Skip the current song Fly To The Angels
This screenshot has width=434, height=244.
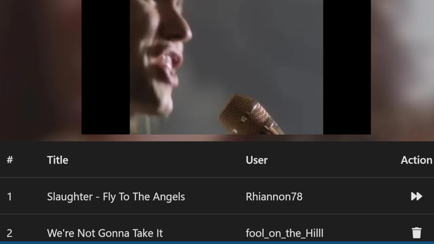pos(416,196)
